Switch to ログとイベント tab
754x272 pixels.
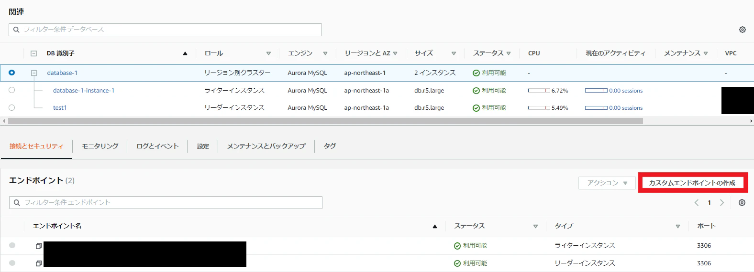click(157, 146)
